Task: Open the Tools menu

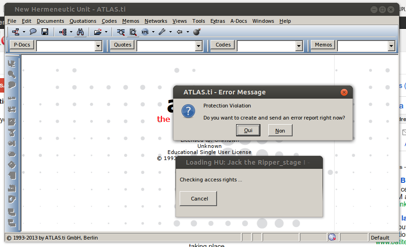Action: click(x=199, y=21)
